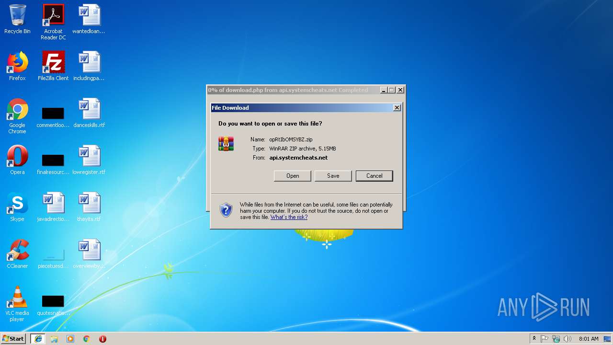Open Chrome from the taskbar
Viewport: 613px width, 345px height.
point(86,339)
